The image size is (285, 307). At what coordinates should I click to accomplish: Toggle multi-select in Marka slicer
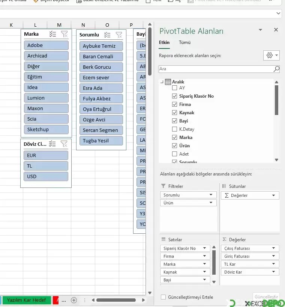[x=52, y=34]
